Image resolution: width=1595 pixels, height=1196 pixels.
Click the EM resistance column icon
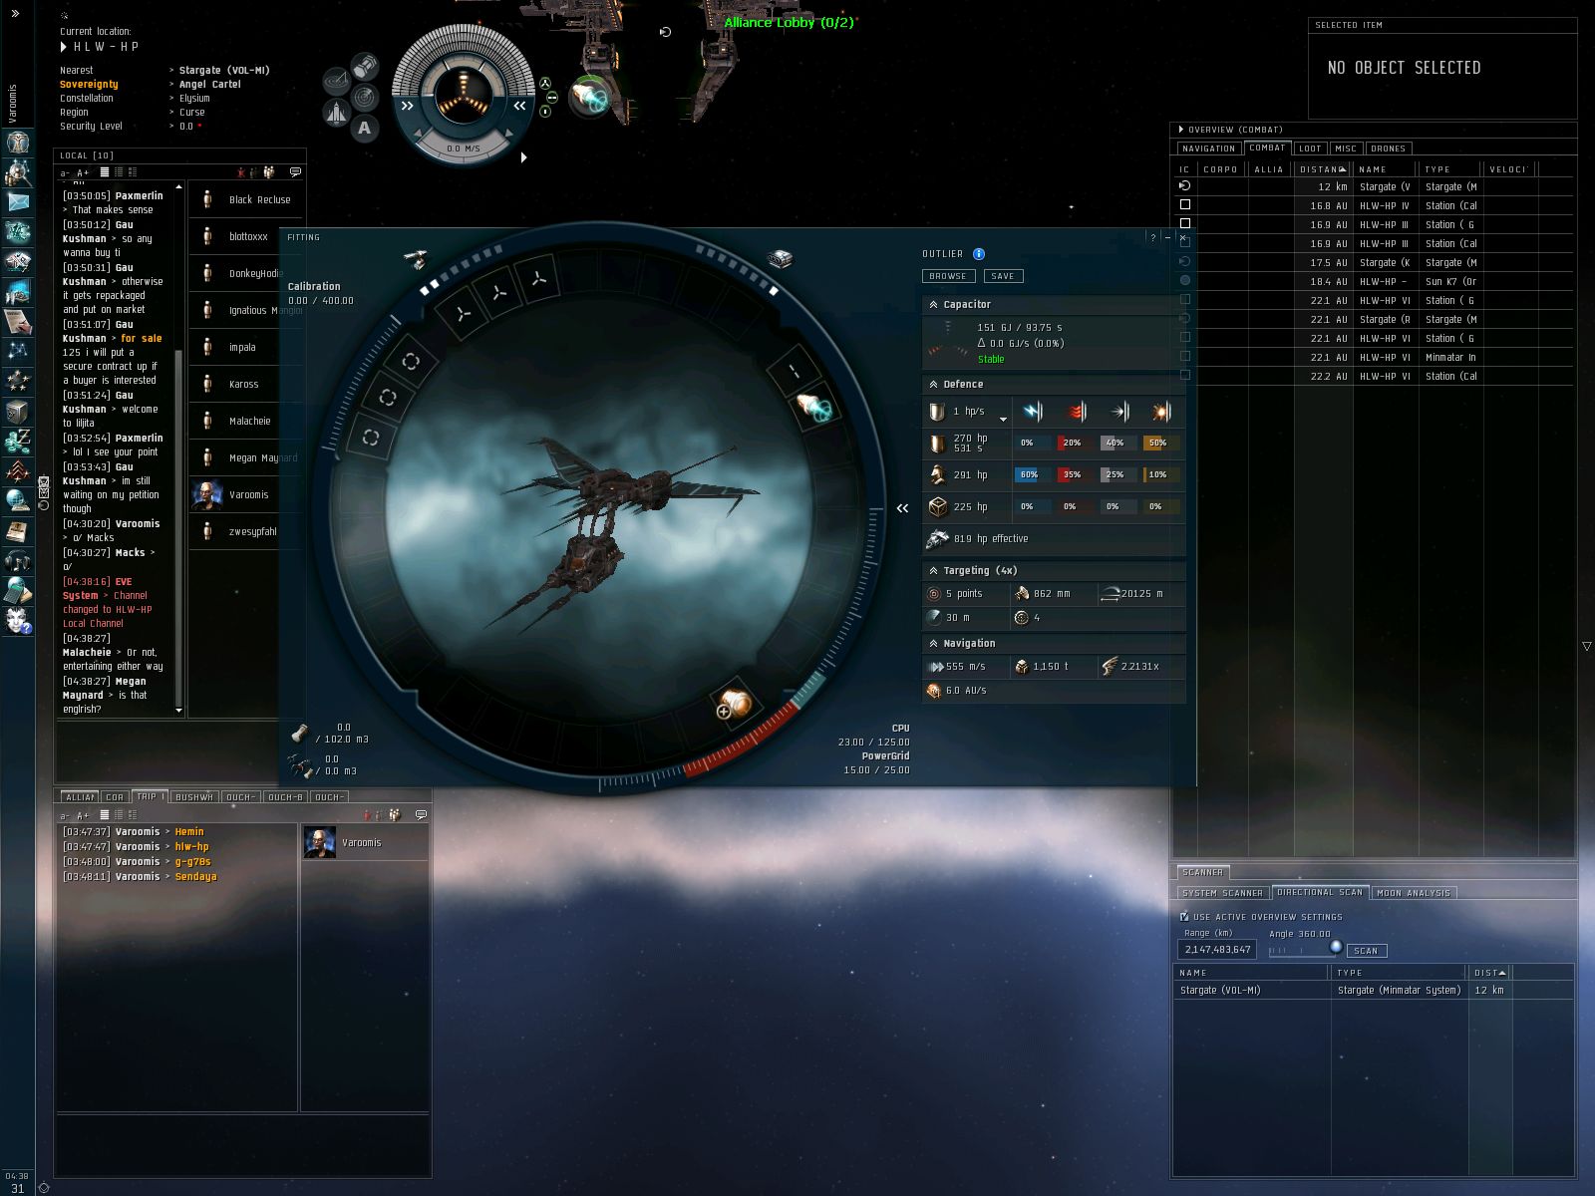click(1033, 411)
